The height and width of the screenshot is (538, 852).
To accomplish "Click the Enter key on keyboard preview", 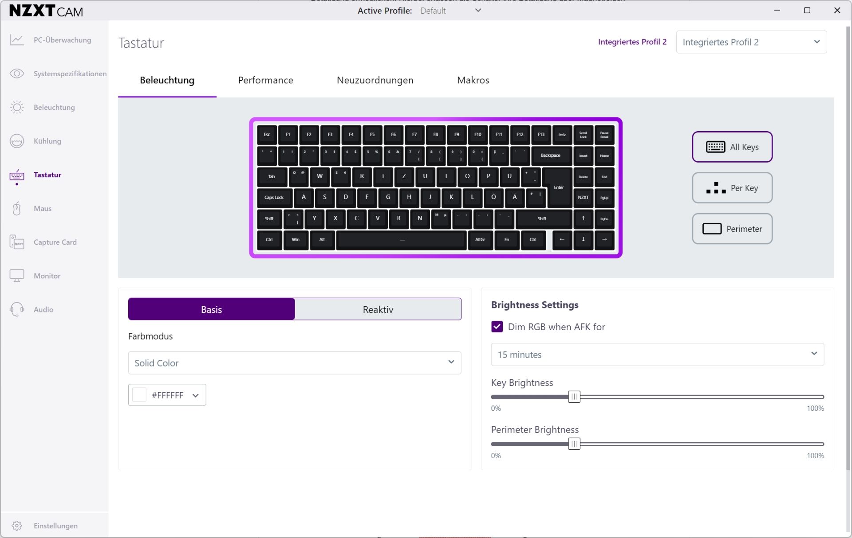I will 559,187.
